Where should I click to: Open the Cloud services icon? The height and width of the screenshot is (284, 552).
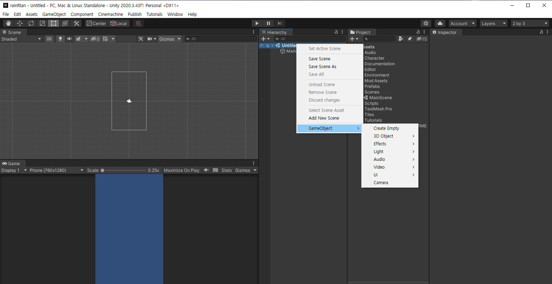(x=440, y=23)
